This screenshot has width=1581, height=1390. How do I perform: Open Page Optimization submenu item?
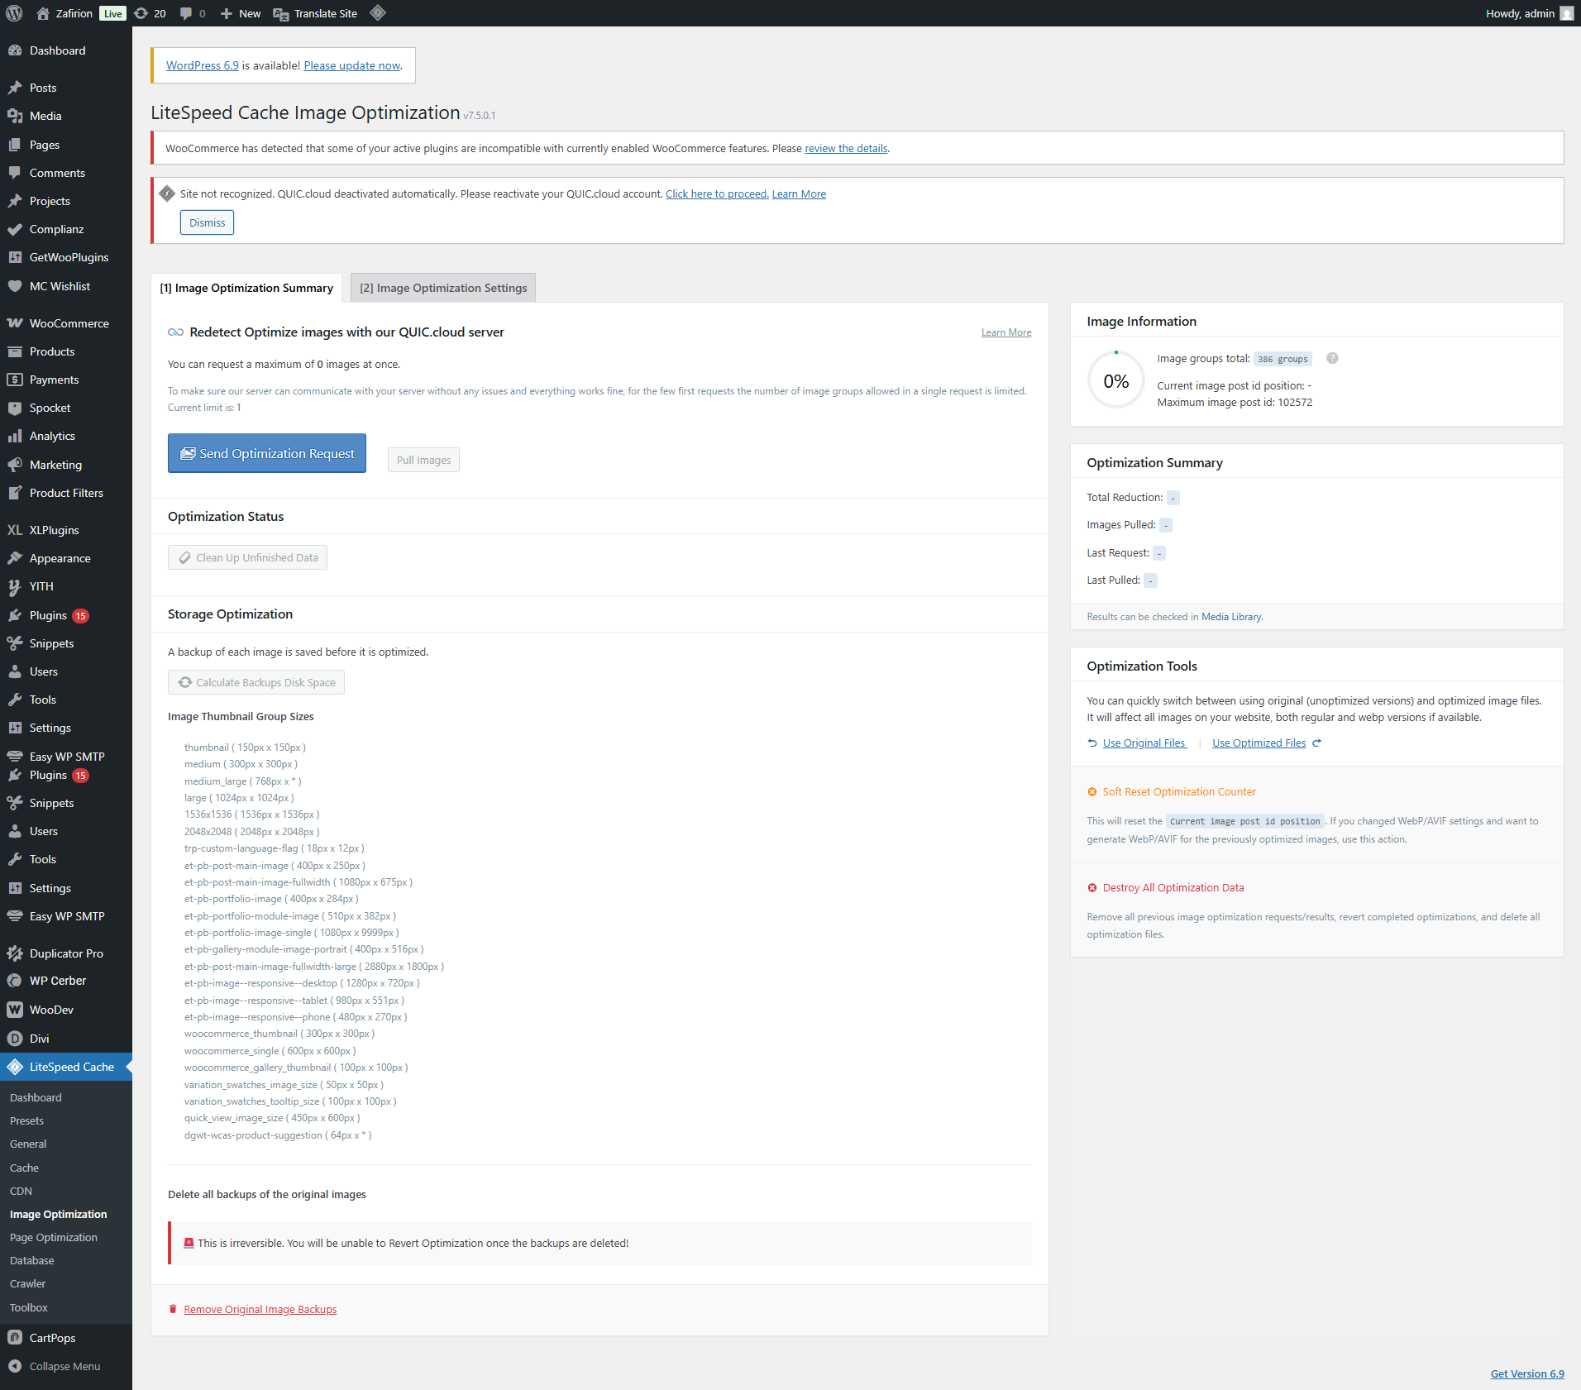[x=54, y=1237]
